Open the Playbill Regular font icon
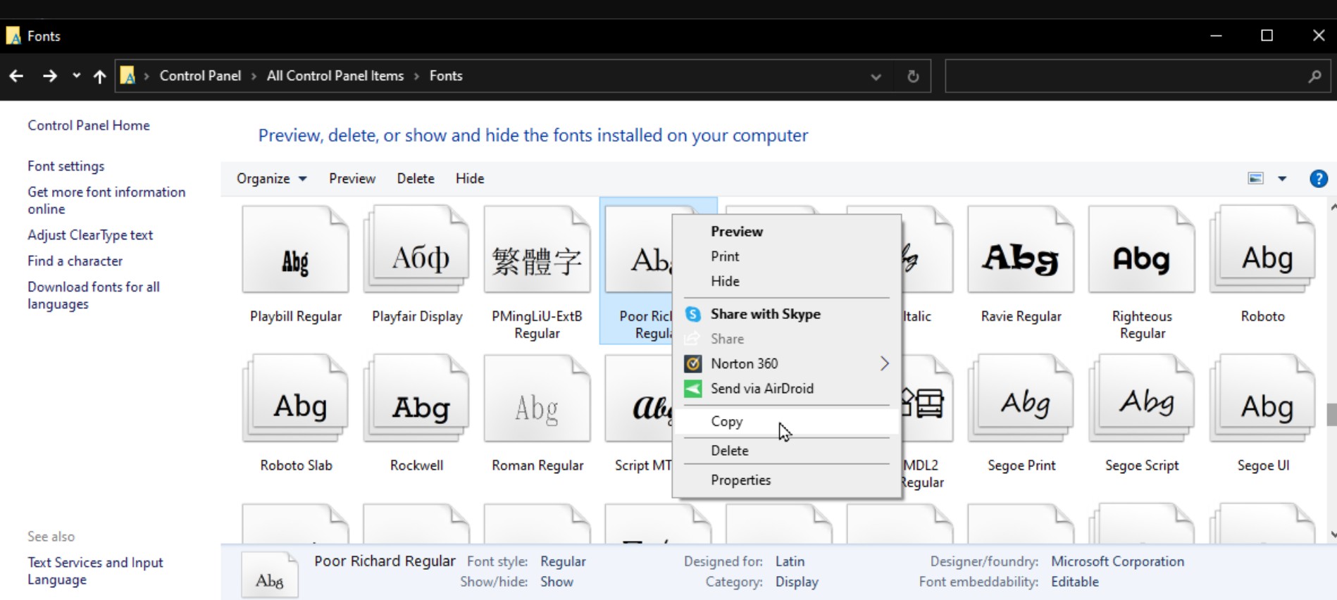Screen dimensions: 1337x600 295,250
